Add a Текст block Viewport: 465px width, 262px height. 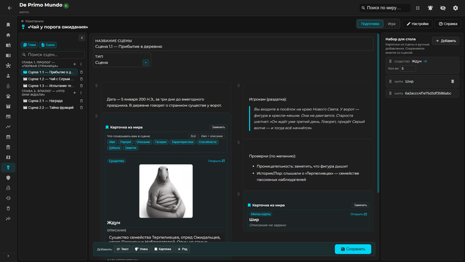coord(122,249)
